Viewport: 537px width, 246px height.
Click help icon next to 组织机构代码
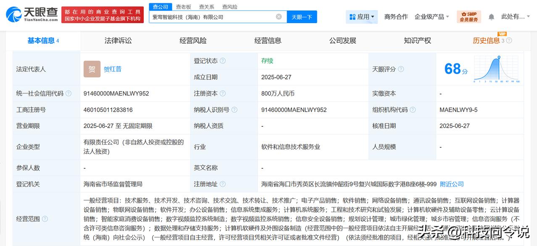413,110
